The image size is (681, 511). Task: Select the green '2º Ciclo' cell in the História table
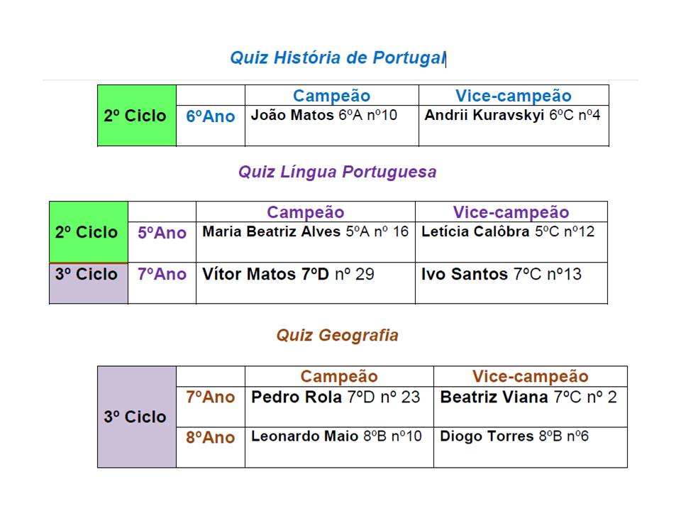pos(135,116)
